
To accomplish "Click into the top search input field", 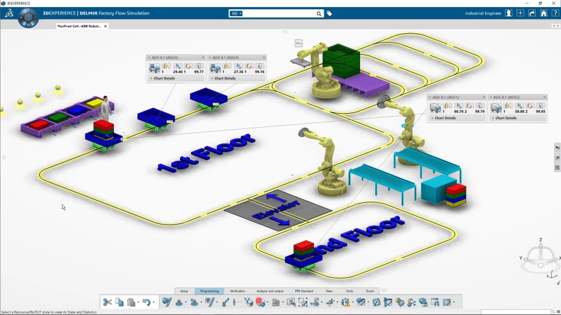I will click(x=279, y=13).
